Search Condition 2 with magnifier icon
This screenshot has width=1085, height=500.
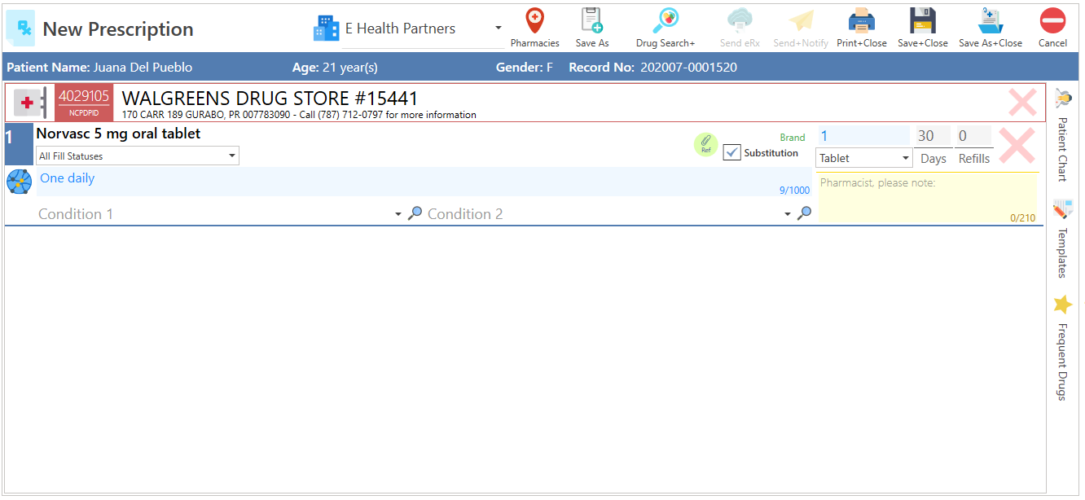pos(804,213)
